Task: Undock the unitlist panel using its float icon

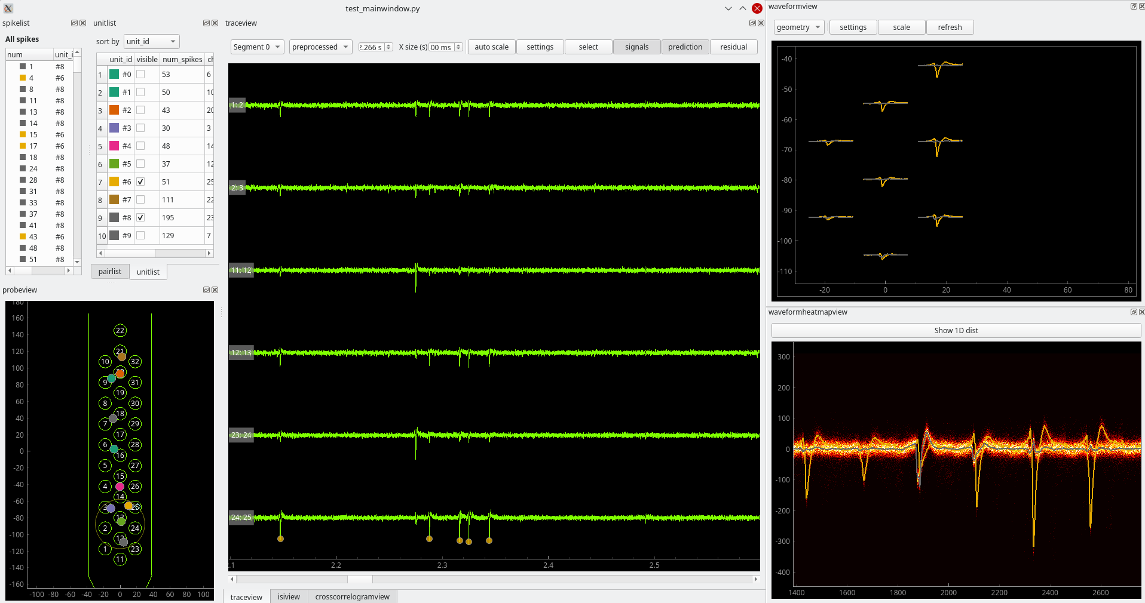Action: [x=206, y=23]
